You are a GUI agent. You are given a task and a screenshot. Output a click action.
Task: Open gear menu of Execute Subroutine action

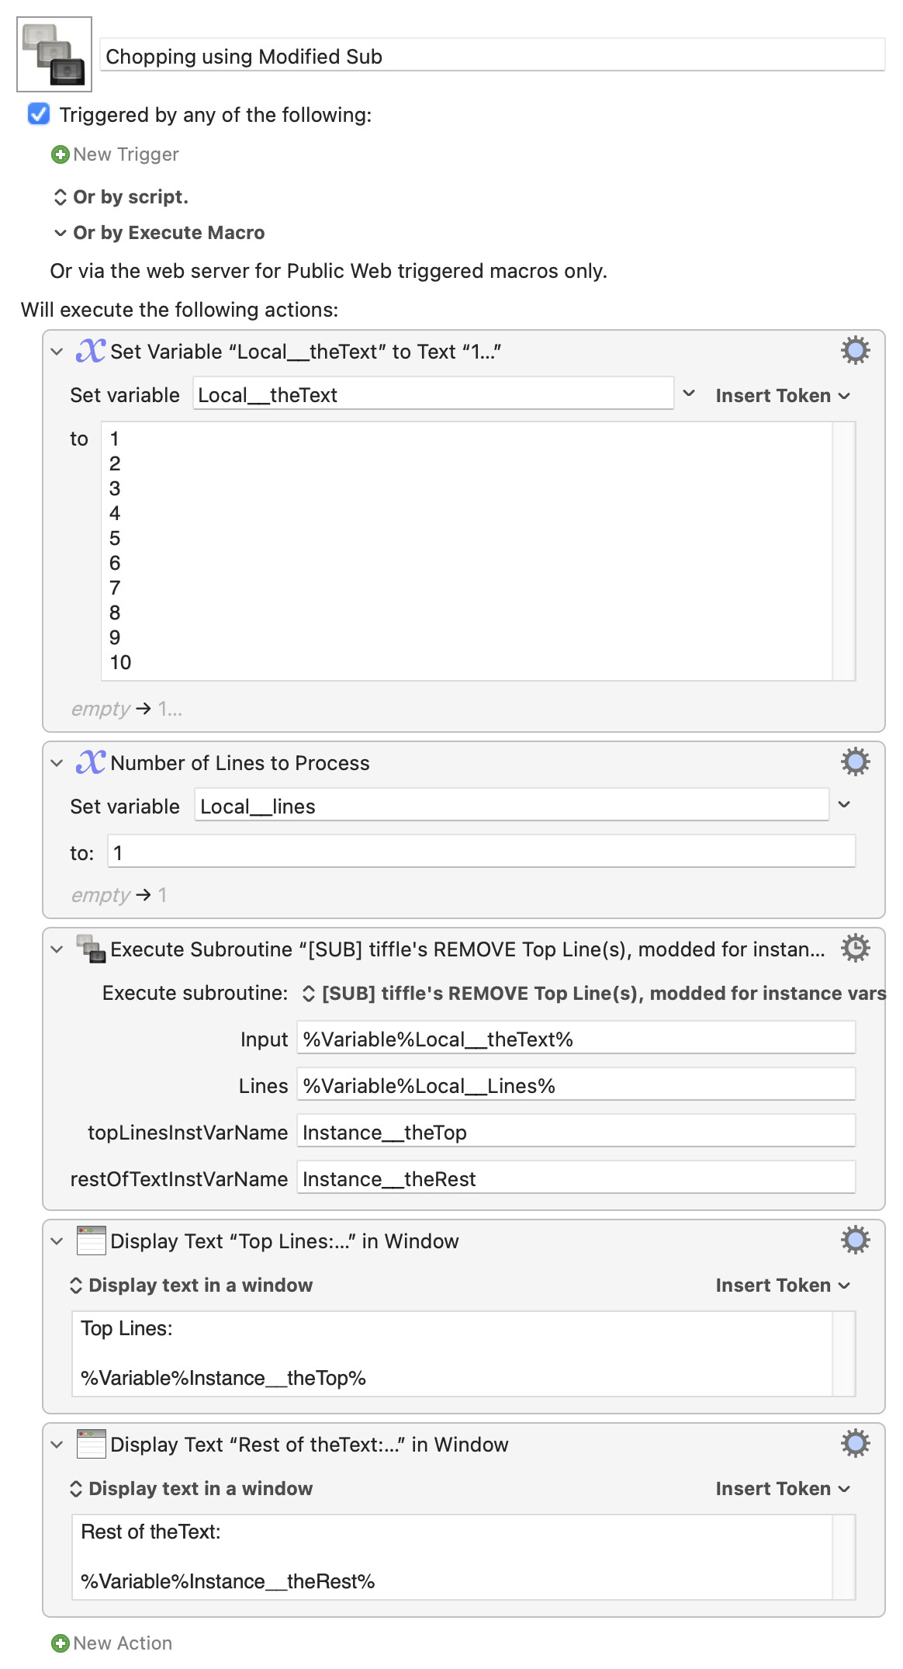[x=855, y=949]
